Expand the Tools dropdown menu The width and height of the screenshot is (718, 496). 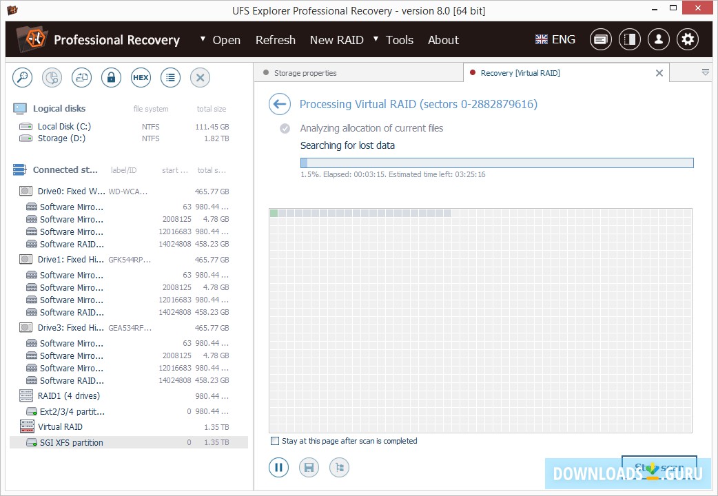(393, 40)
